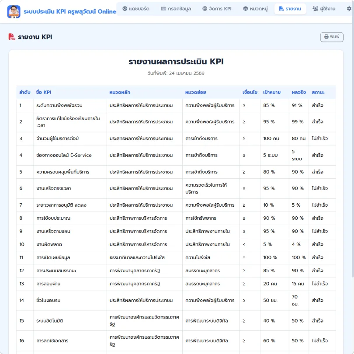Click the < condition in งานผิดพลาด row
Screen dimensions: 354x354
coord(244,244)
